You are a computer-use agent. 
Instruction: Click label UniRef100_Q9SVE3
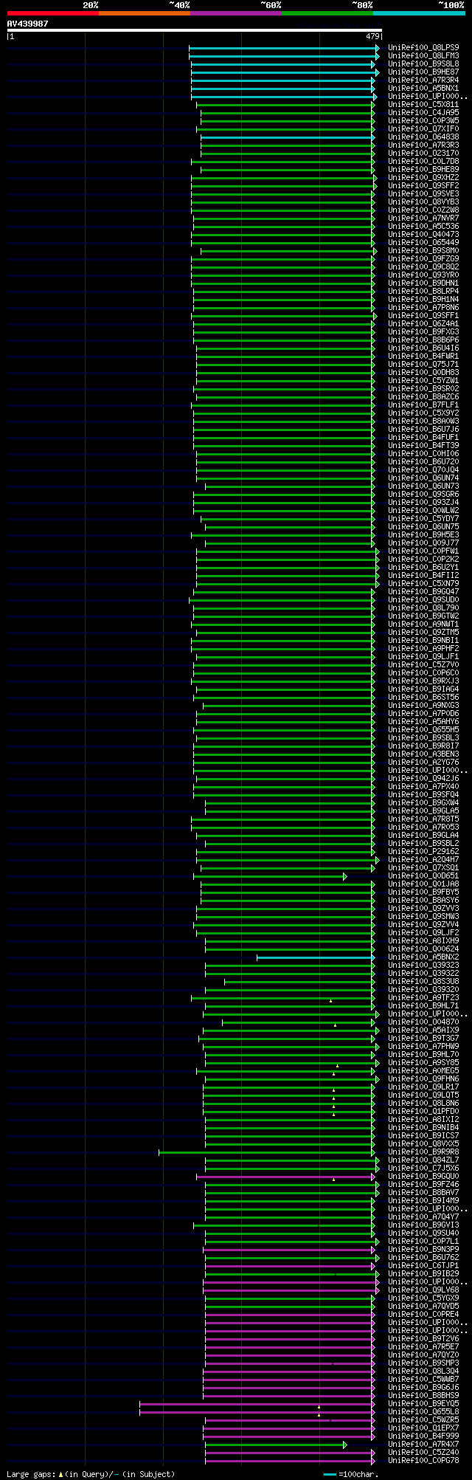click(x=423, y=193)
